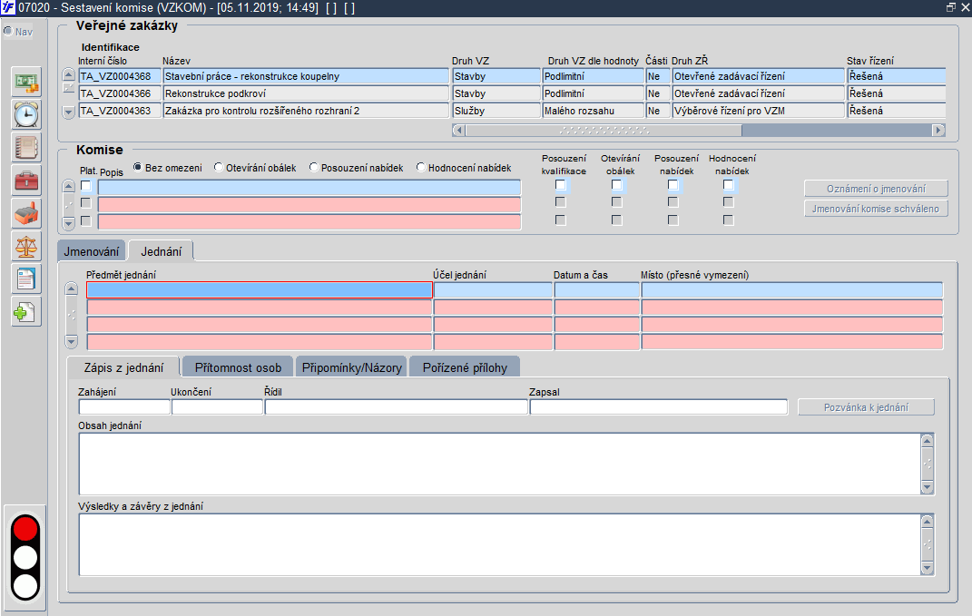Viewport: 972px width, 616px height.
Task: Click the first Popis field in Komise
Action: click(309, 187)
